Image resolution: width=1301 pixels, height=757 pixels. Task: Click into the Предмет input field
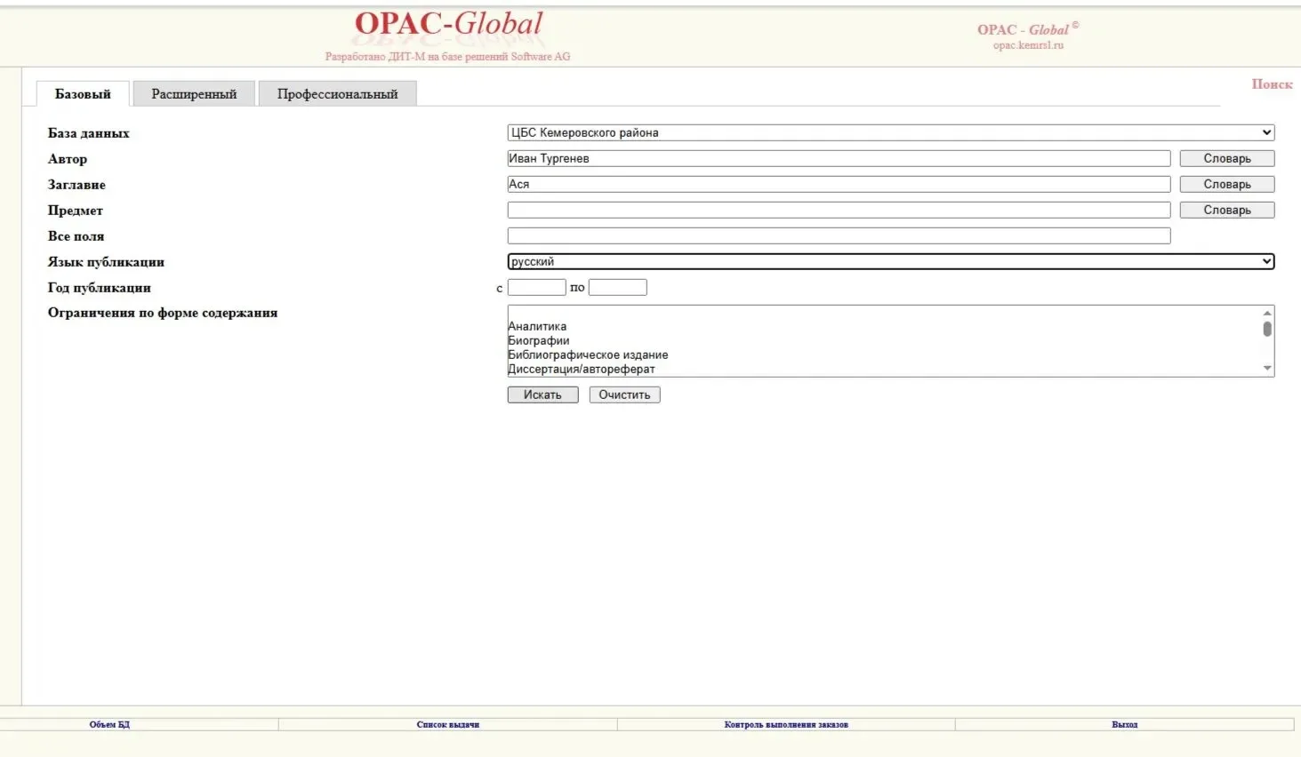point(839,210)
